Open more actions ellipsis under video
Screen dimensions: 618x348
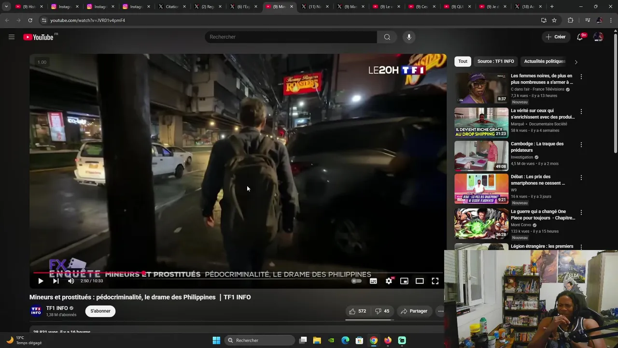click(x=440, y=311)
